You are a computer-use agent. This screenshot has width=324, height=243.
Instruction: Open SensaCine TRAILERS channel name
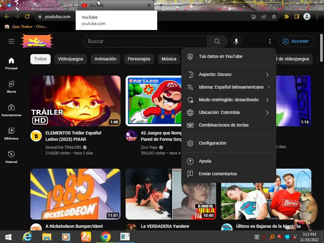tap(63, 147)
